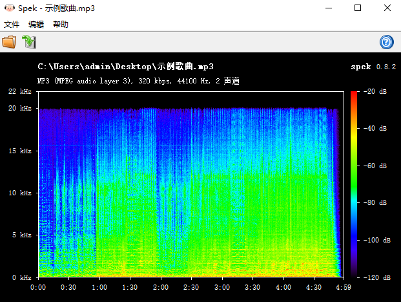The width and height of the screenshot is (401, 302).
Task: Click the -60 dB scale label
Action: pos(376,166)
